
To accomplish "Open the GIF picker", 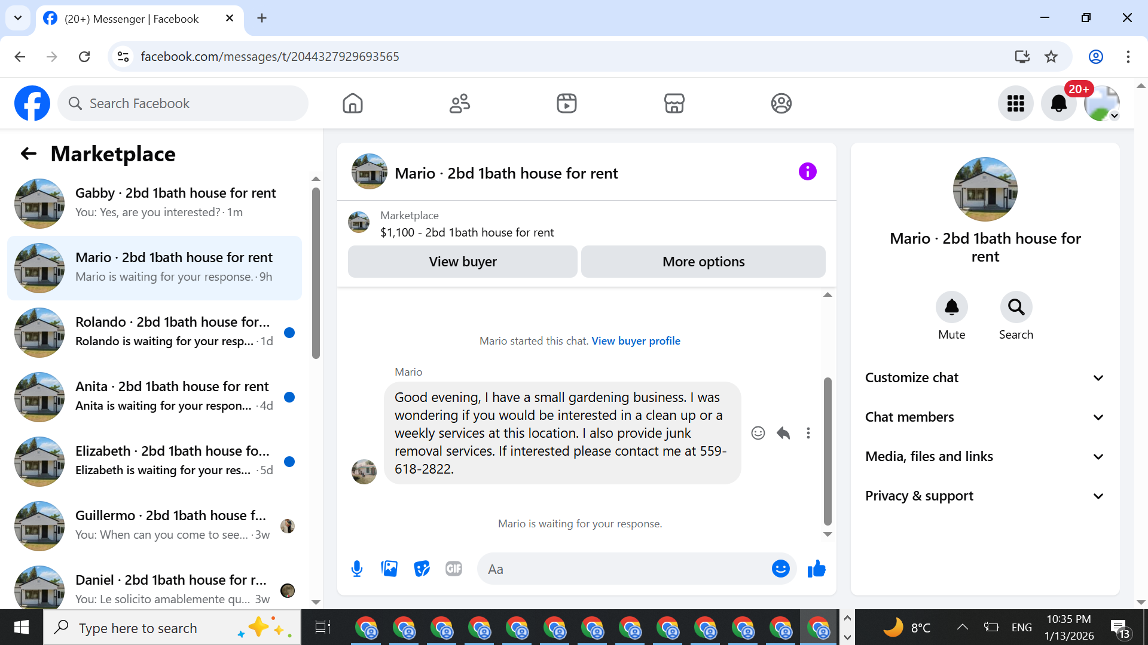I will click(x=454, y=569).
